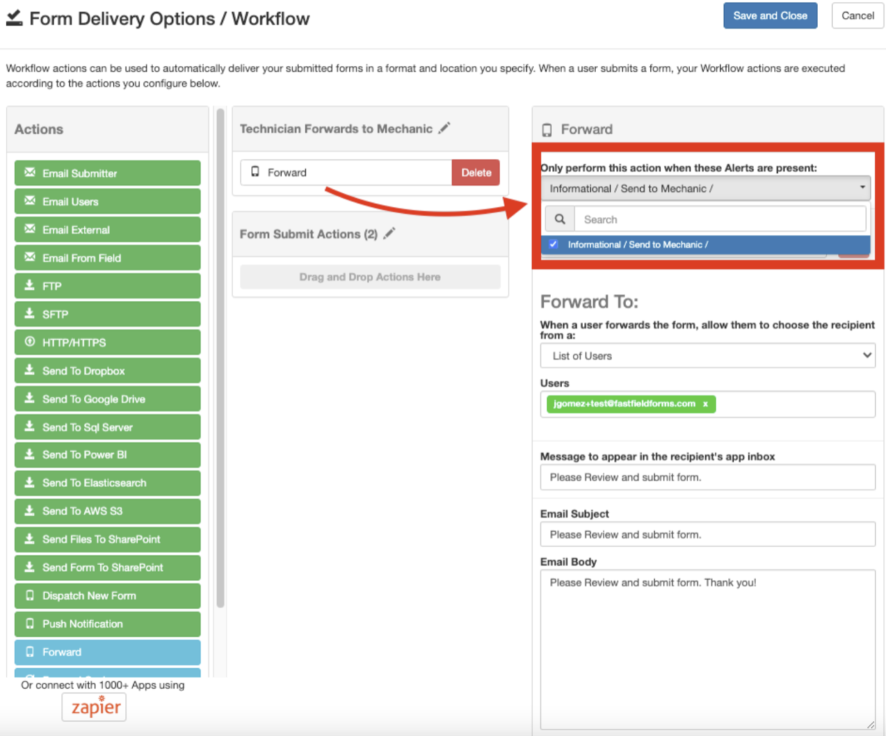Viewport: 886px width, 736px height.
Task: Click the magnifier icon in the alerts search box
Action: 560,218
